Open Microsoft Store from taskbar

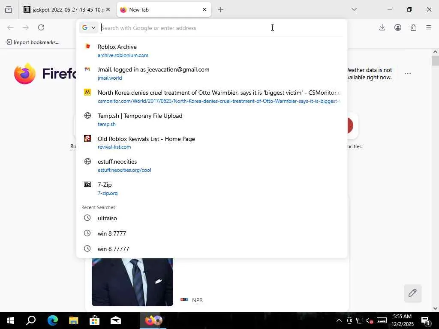95,320
